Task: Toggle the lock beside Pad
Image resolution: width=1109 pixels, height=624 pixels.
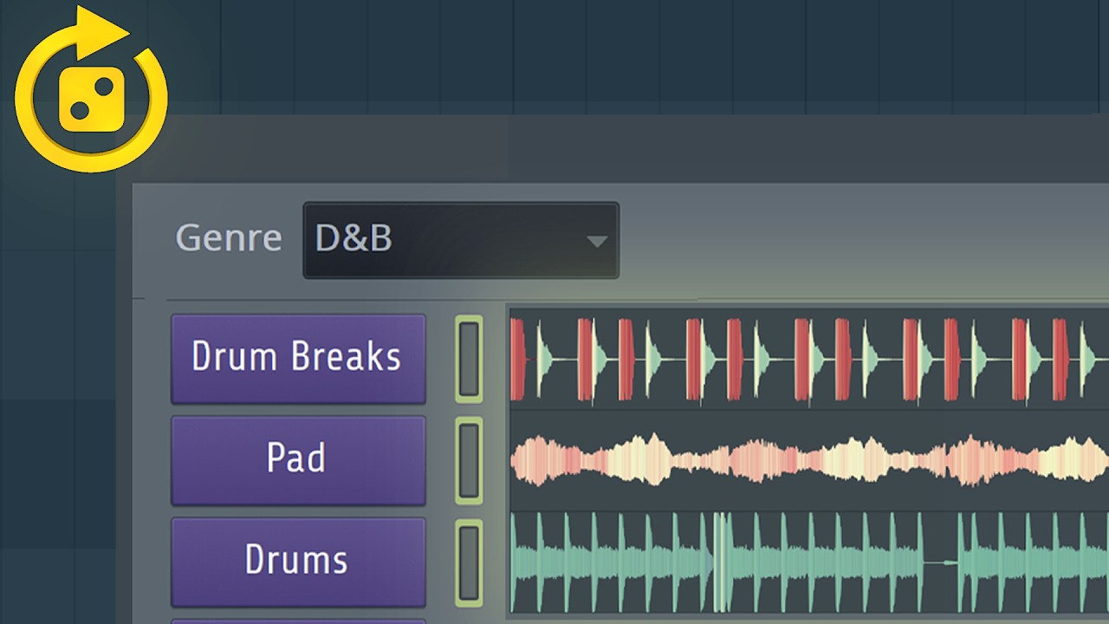Action: click(469, 460)
